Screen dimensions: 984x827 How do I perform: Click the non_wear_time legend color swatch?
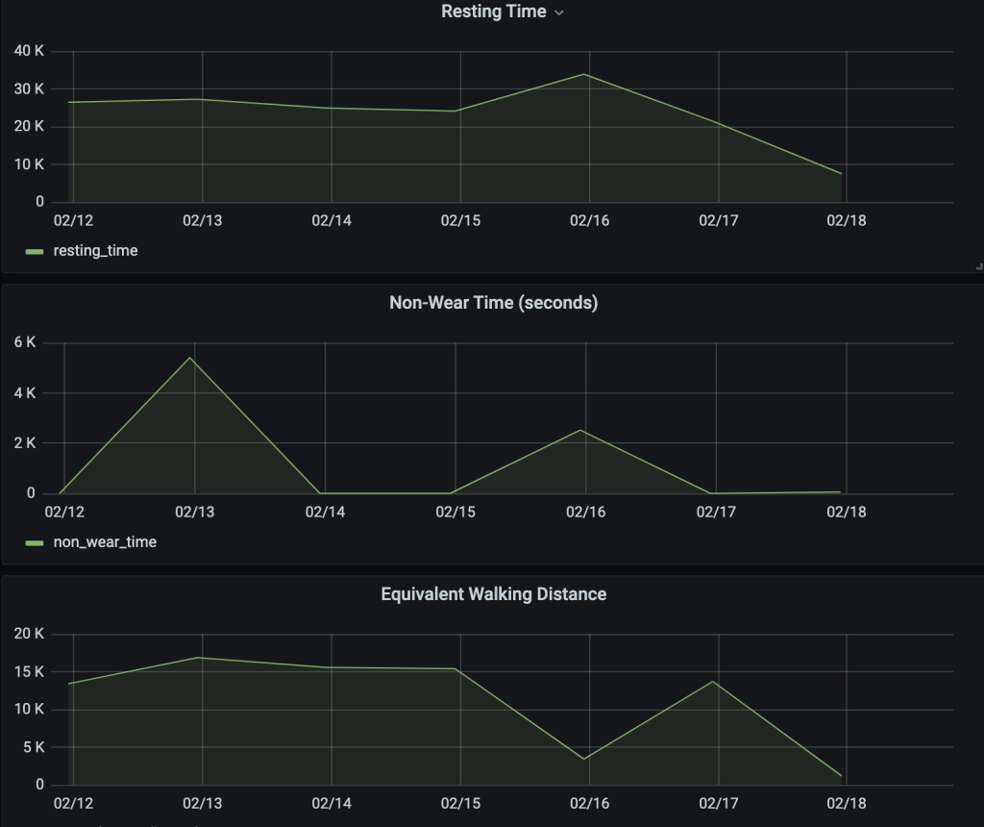tap(35, 543)
